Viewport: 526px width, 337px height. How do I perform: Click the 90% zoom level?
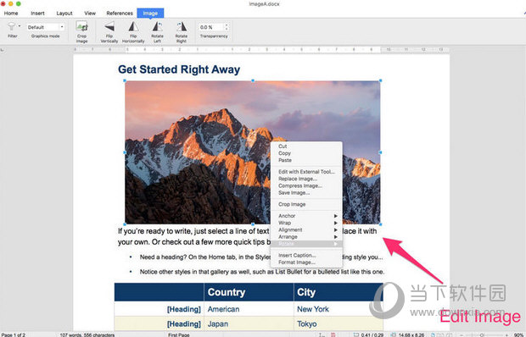point(518,334)
